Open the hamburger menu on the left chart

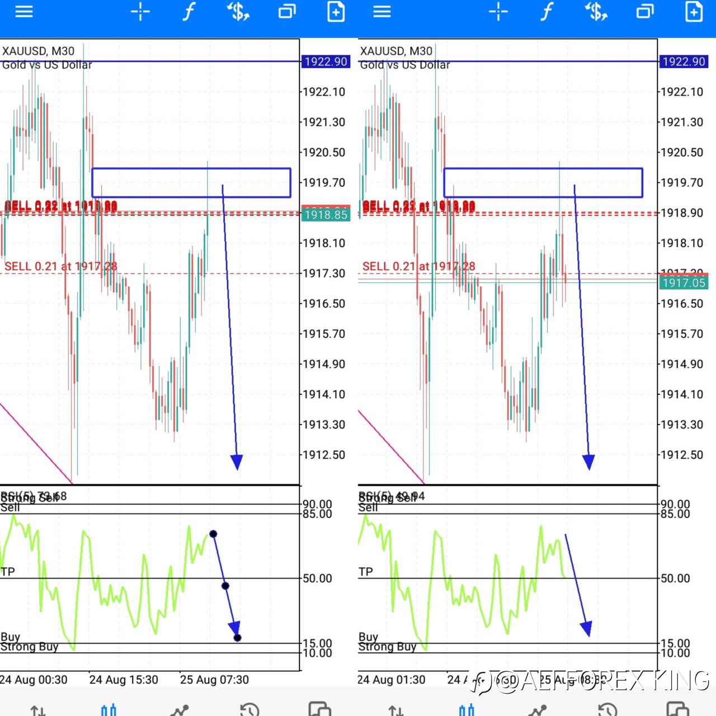(23, 12)
